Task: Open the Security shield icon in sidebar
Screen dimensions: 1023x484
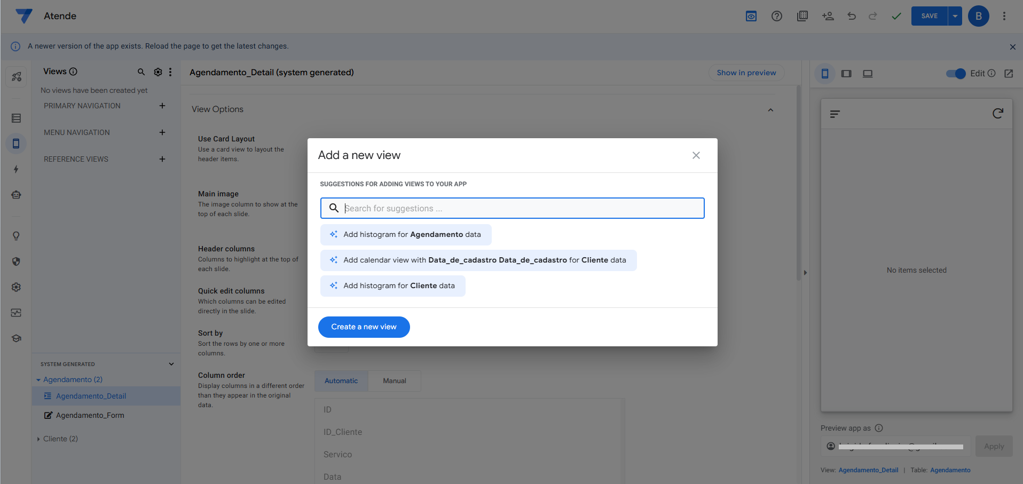Action: point(16,261)
